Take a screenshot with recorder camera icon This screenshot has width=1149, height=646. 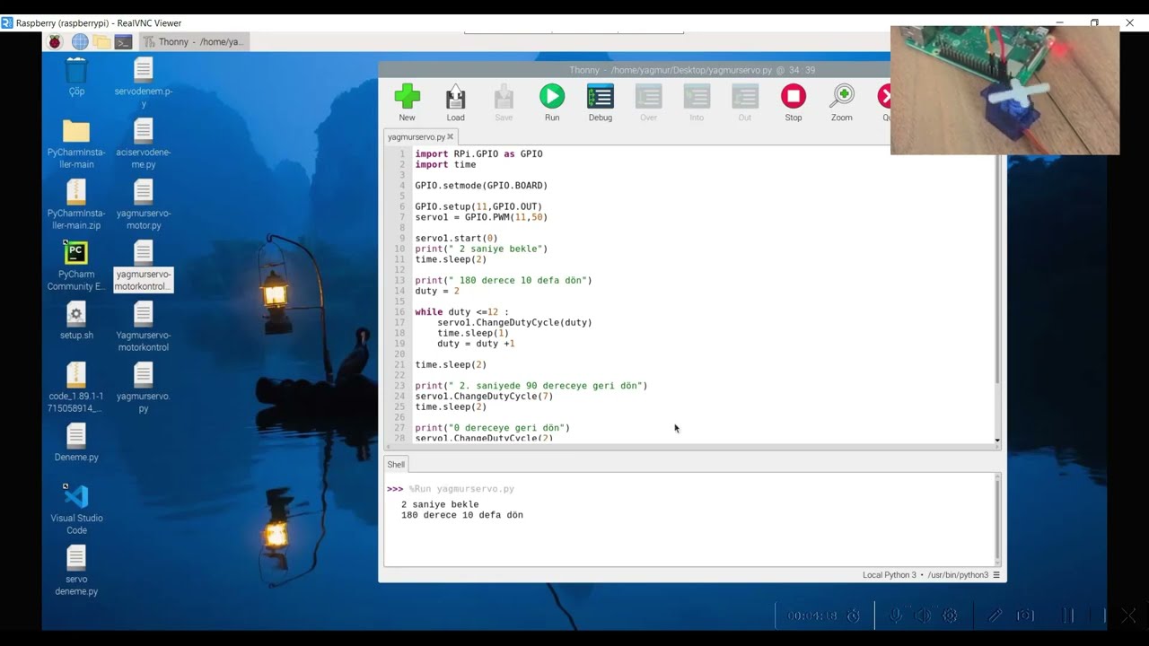click(1025, 615)
